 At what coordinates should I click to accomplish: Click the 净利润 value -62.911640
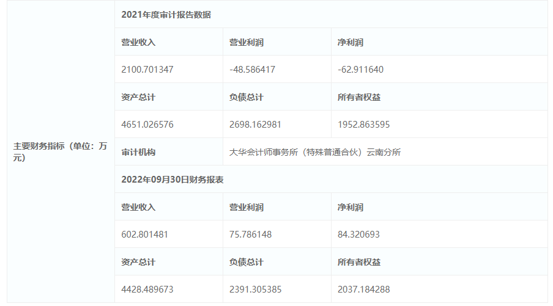360,70
